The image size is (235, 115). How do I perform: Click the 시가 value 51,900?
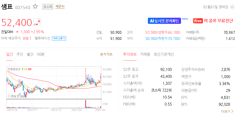click(116, 39)
